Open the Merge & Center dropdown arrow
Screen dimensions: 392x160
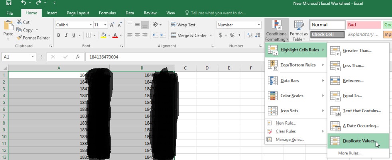(211, 35)
